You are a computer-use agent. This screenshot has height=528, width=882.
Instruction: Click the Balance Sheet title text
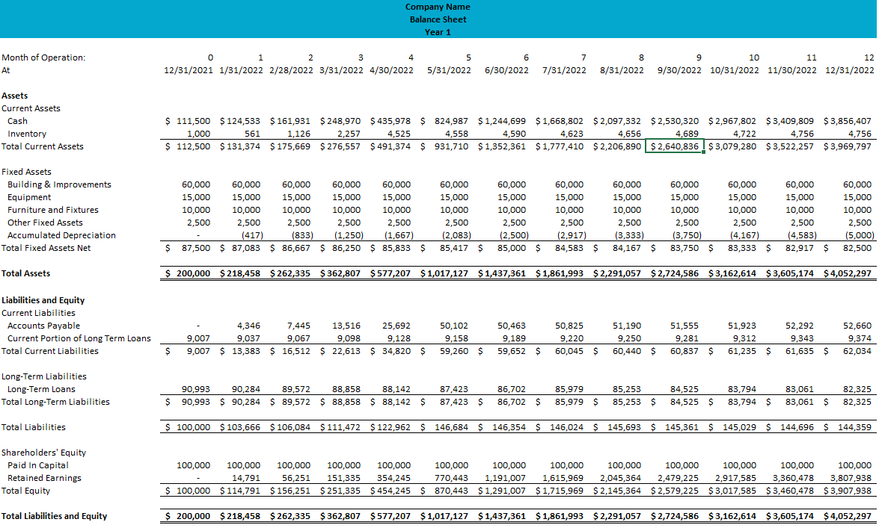click(438, 19)
